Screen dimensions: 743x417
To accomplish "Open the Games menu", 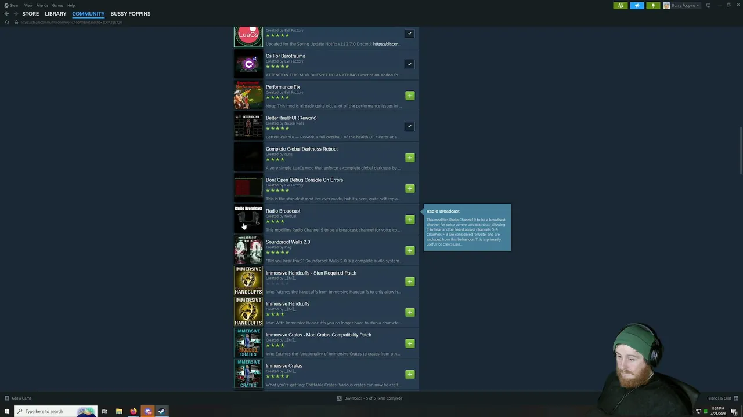I will 57,5.
